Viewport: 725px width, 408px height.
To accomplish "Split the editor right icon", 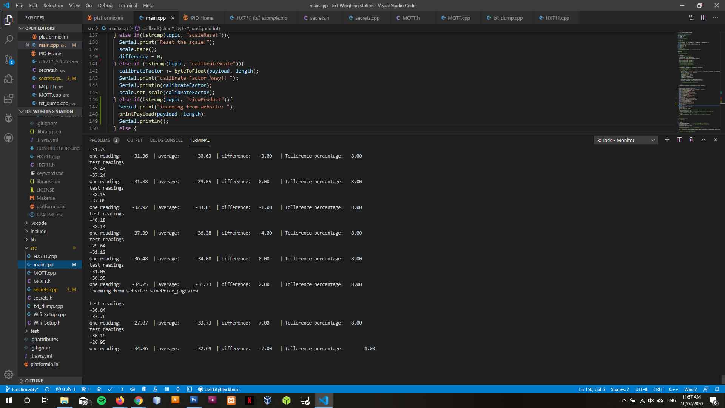I will 703,18.
